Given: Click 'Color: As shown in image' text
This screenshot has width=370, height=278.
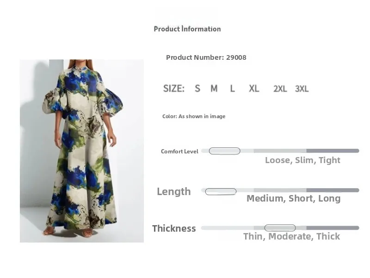Looking at the screenshot, I should 194,116.
